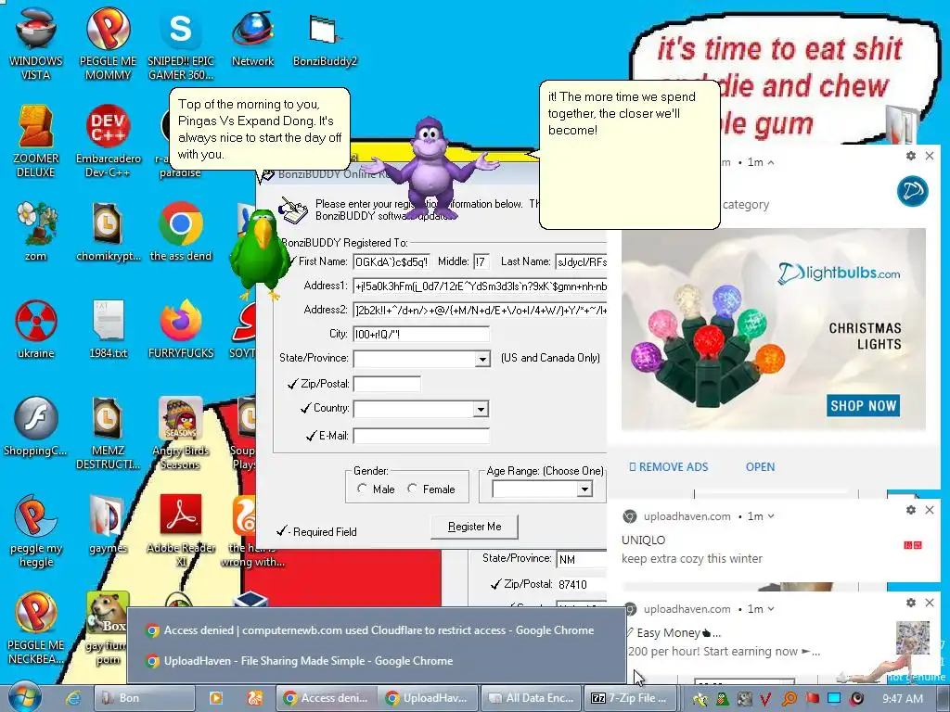Click the empty Zip/Postal field in the front form

pos(387,384)
